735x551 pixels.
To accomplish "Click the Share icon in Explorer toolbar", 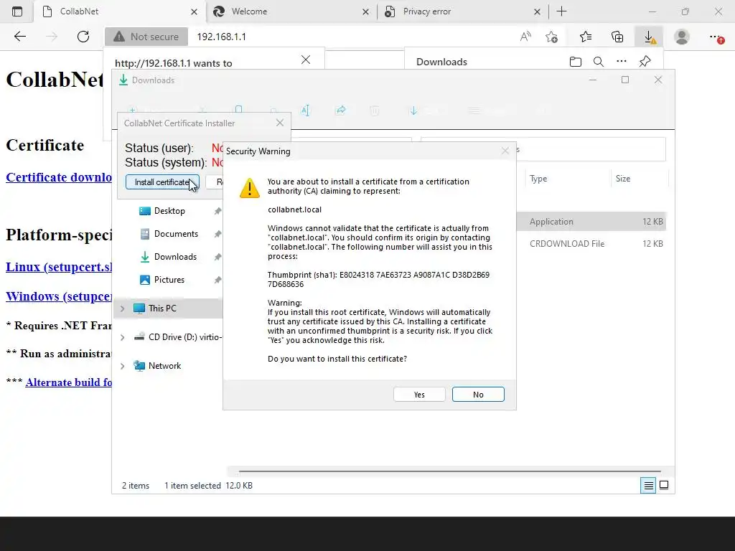I will point(341,110).
